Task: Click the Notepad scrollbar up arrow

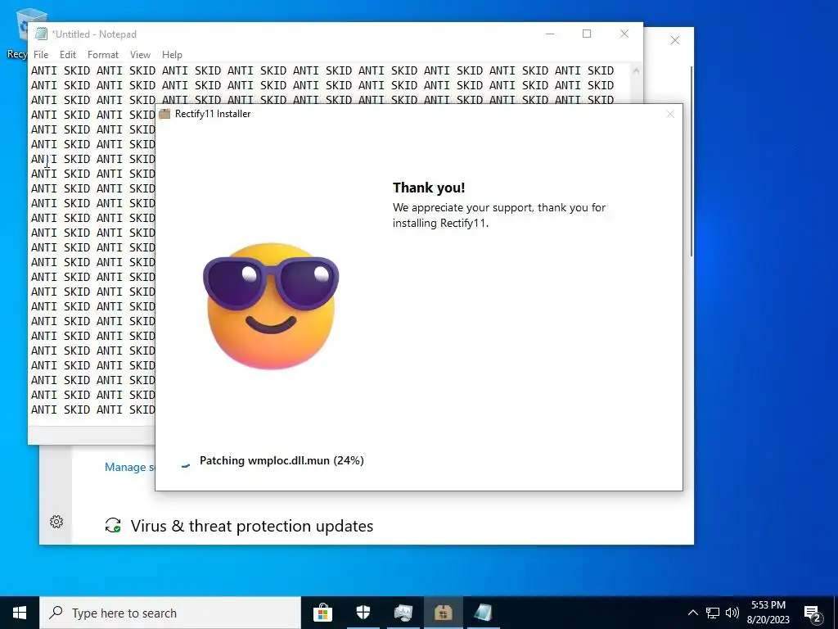Action: pyautogui.click(x=636, y=70)
